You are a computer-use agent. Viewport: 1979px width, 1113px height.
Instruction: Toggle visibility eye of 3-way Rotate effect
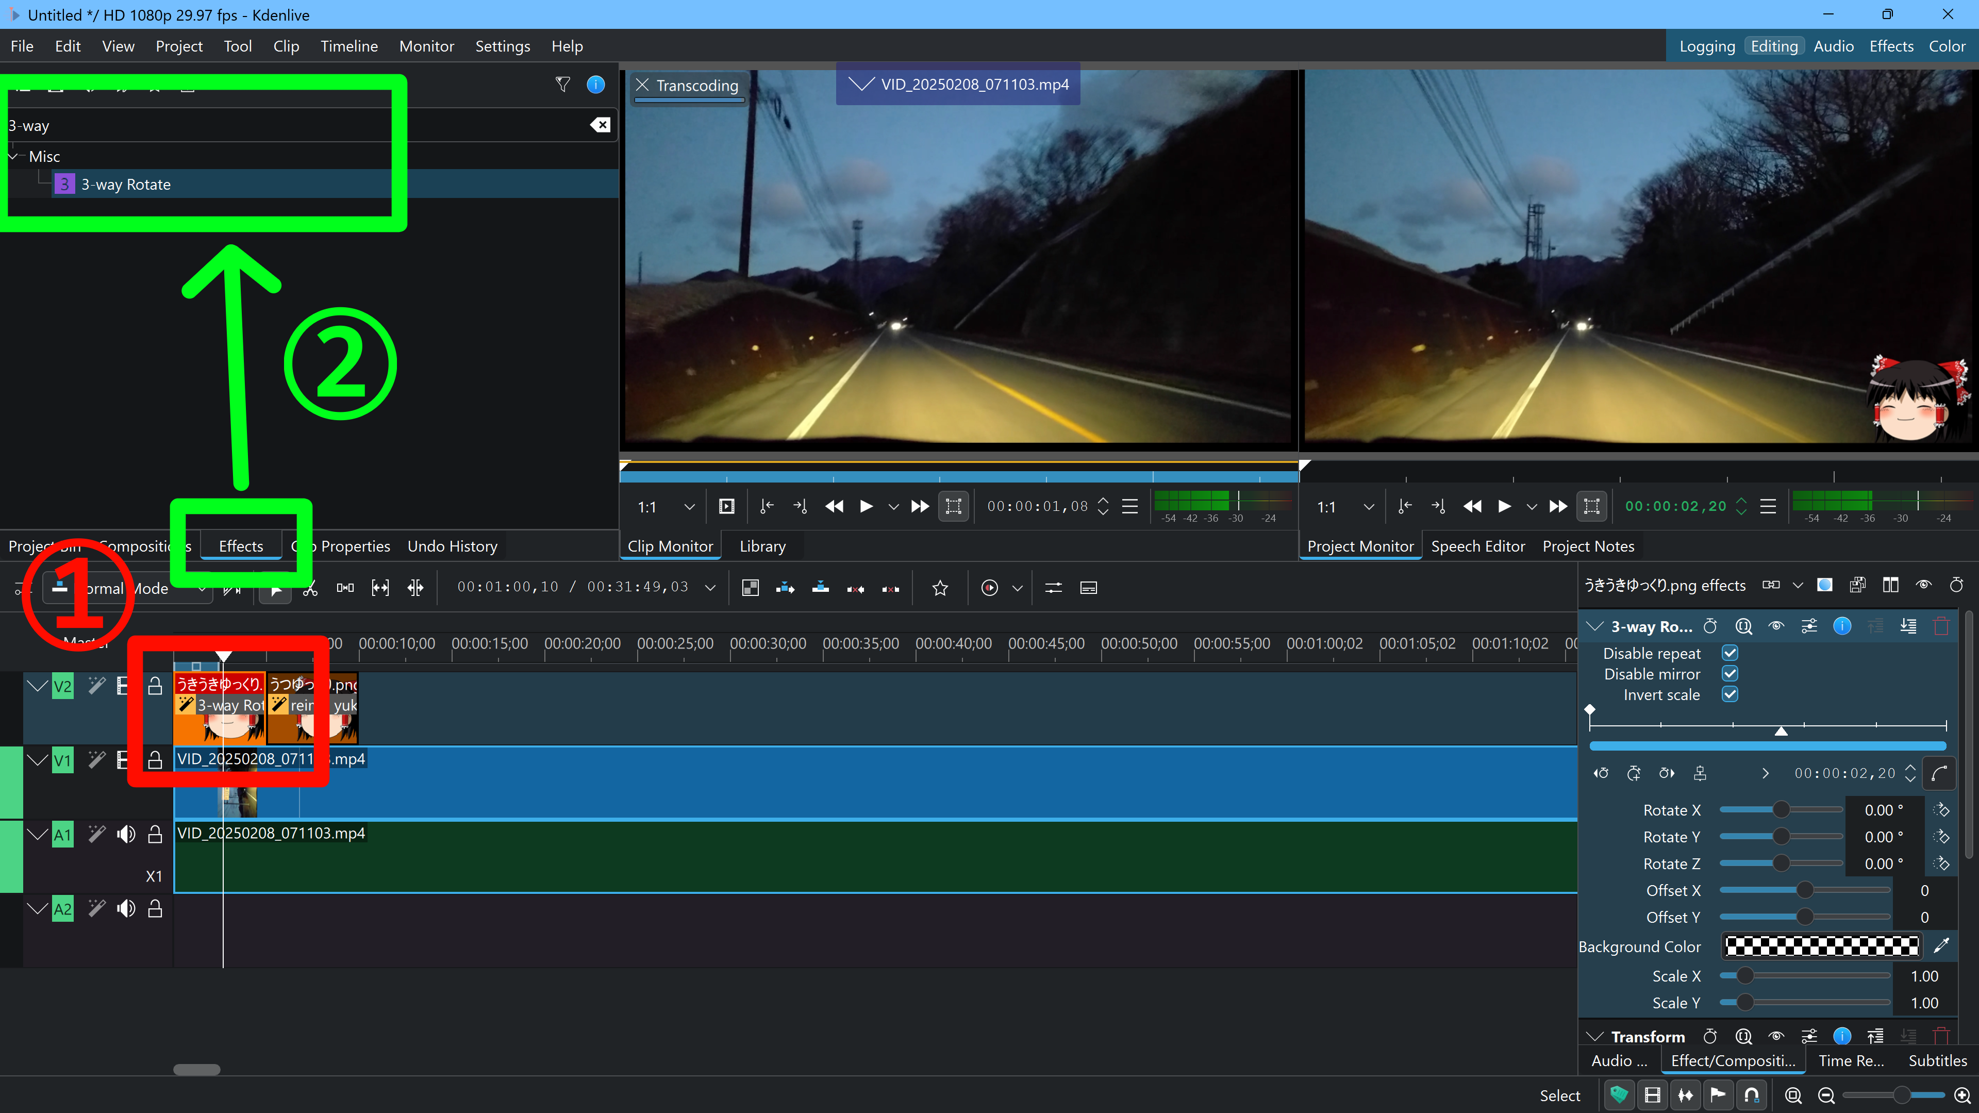point(1776,626)
